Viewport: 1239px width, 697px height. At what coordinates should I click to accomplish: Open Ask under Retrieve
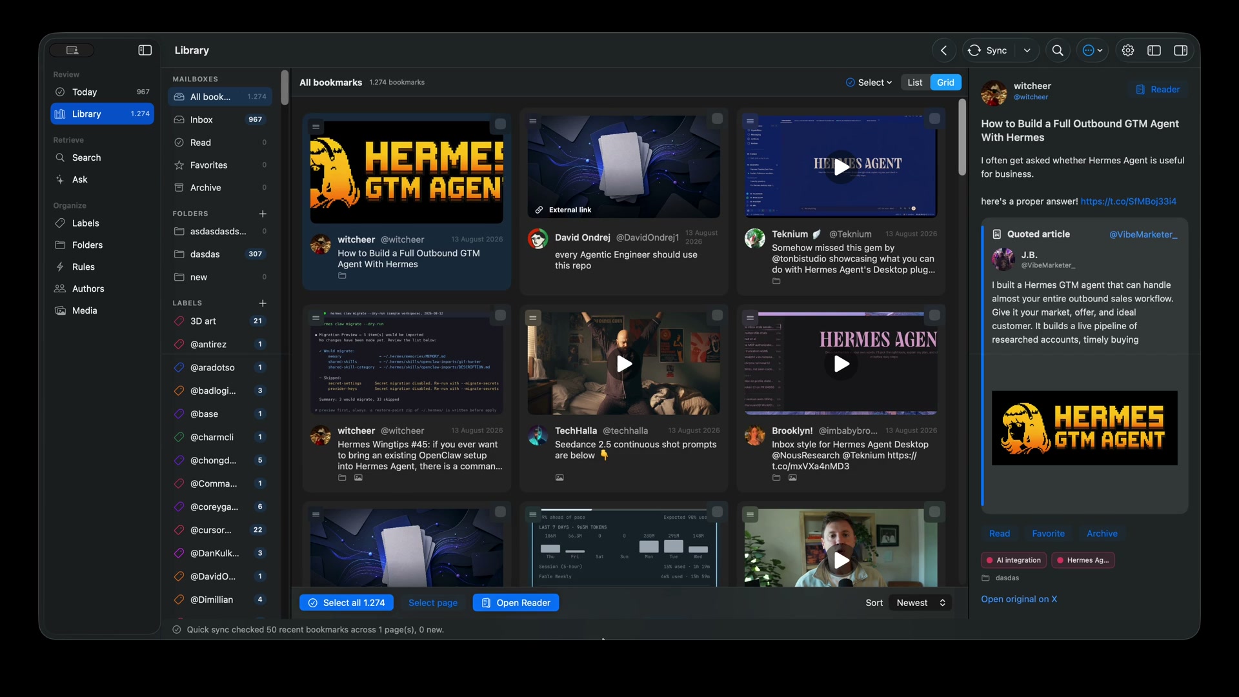[x=102, y=179]
